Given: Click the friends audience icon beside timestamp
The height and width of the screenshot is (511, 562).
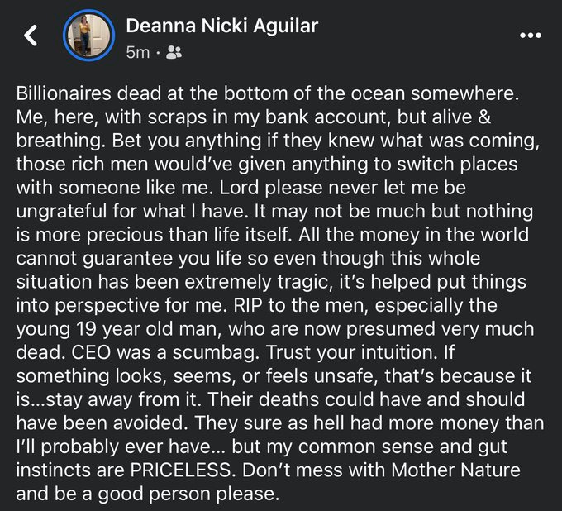Looking at the screenshot, I should 174,52.
